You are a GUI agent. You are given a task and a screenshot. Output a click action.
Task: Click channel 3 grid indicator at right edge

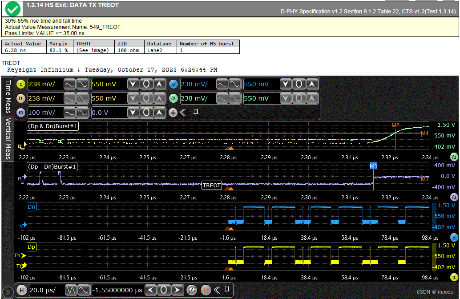coord(454,238)
